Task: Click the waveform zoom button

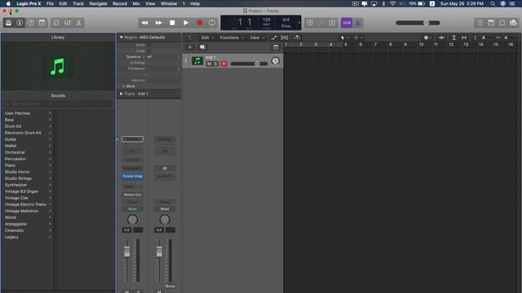Action: point(441,37)
